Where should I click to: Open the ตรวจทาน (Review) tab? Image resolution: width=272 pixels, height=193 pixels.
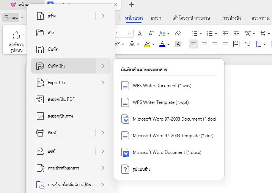[x=261, y=18]
